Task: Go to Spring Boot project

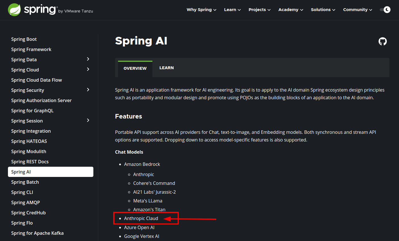Action: tap(24, 39)
